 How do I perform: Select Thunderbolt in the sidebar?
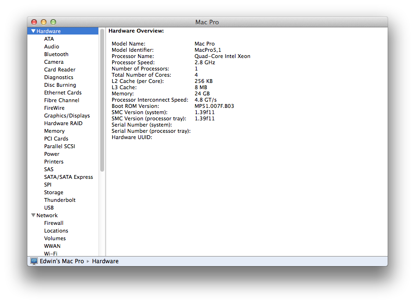click(59, 200)
